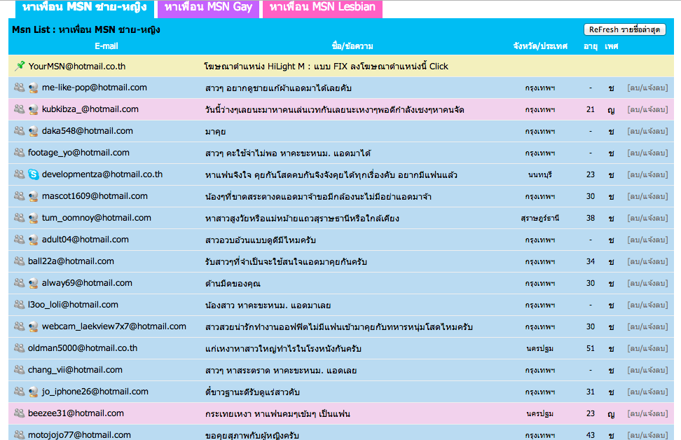This screenshot has height=440, width=681.
Task: Switch to the หาเพื่อน MSN Lesbian tab
Action: click(x=322, y=8)
